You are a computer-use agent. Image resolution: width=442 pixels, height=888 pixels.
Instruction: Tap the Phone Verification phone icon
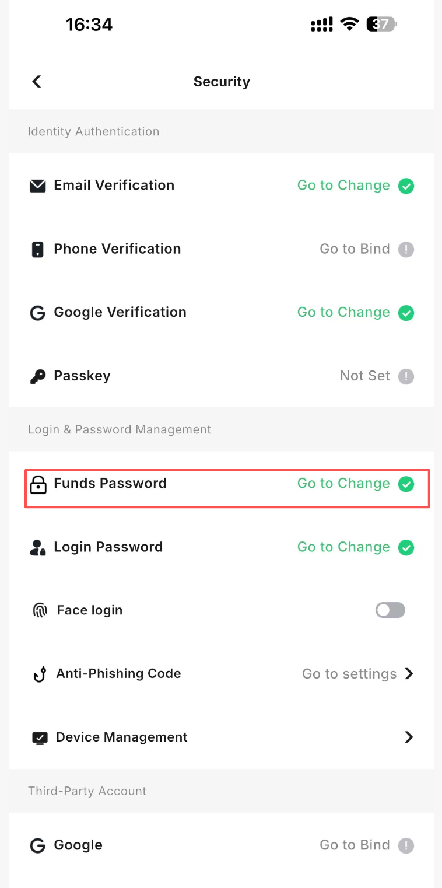click(37, 250)
